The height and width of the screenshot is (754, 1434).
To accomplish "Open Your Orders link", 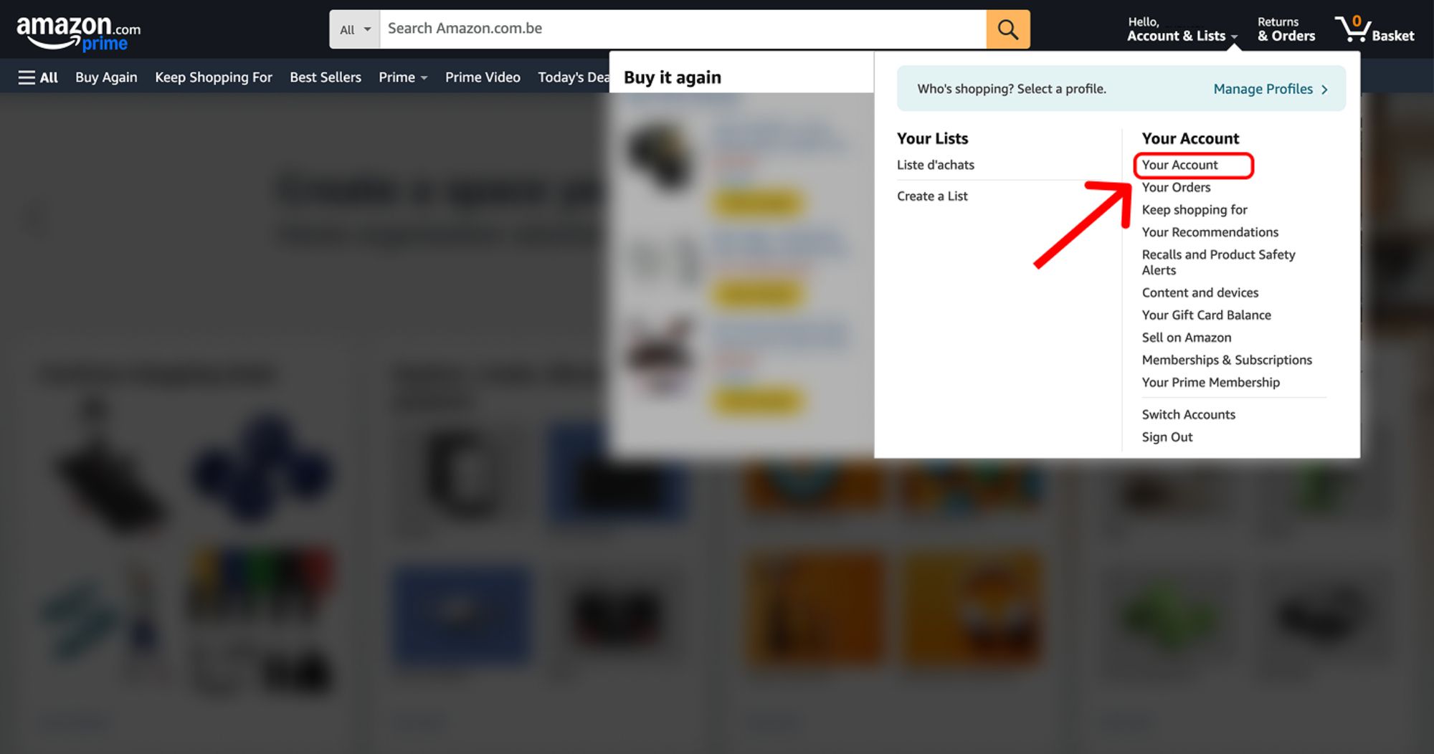I will point(1176,187).
